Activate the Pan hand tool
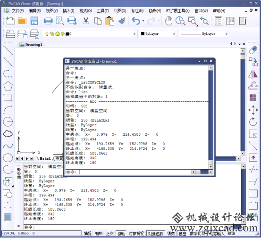 [168, 21]
